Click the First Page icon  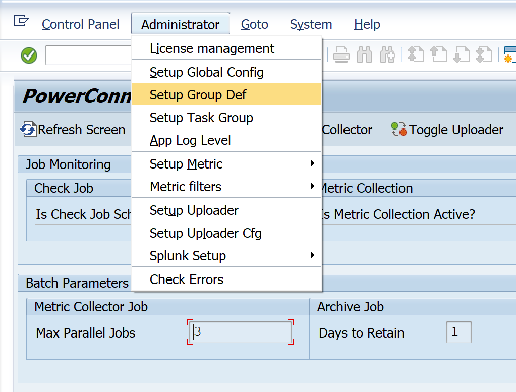tap(416, 55)
